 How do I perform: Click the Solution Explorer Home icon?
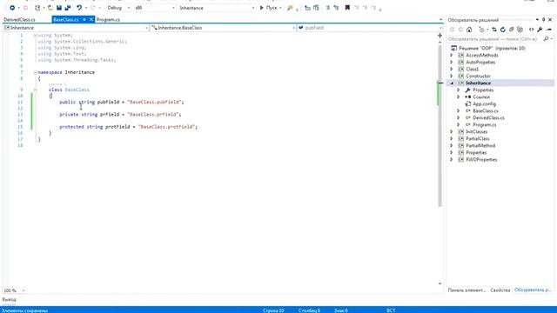[469, 30]
